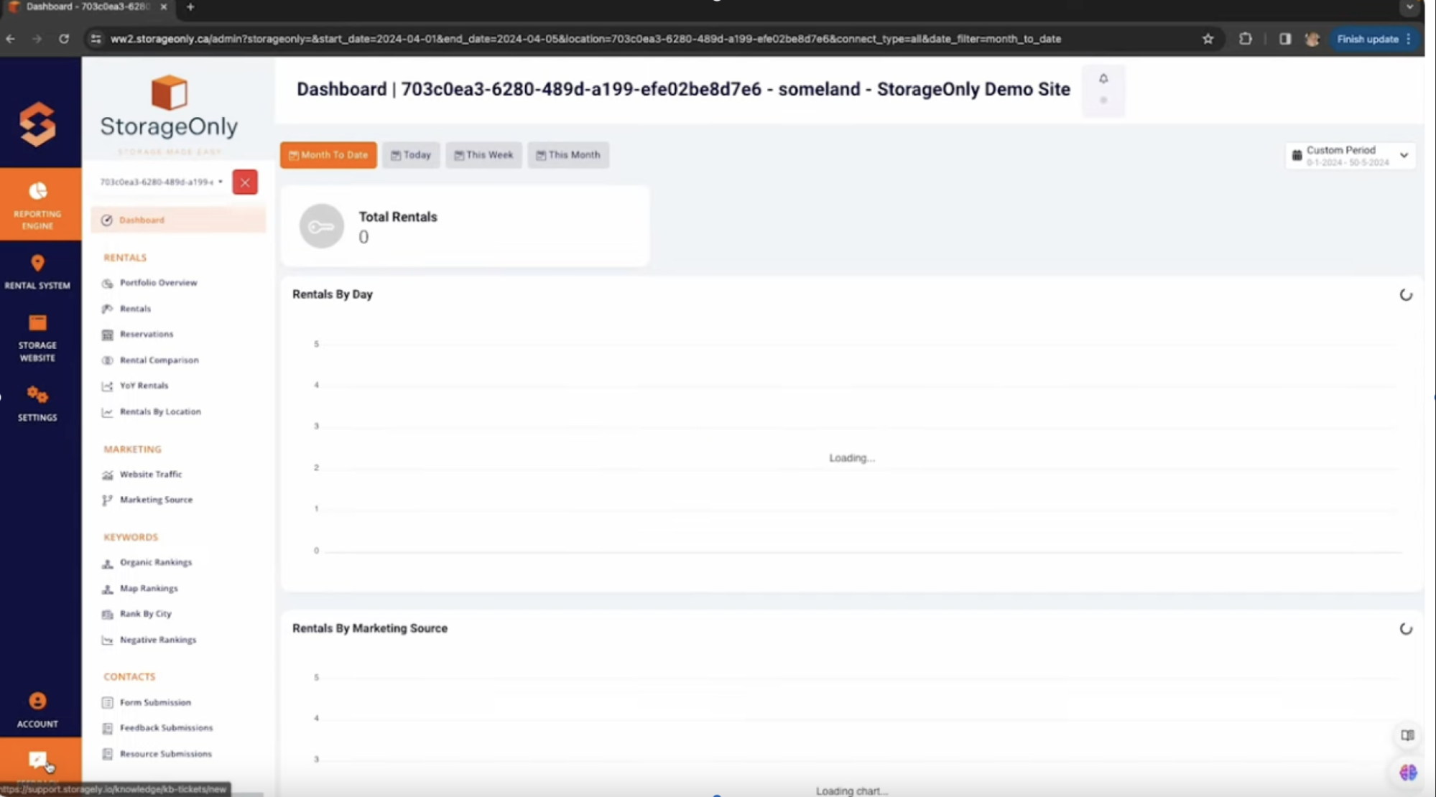Open Marketing Source report
Screen dimensions: 1436x797
click(x=156, y=500)
